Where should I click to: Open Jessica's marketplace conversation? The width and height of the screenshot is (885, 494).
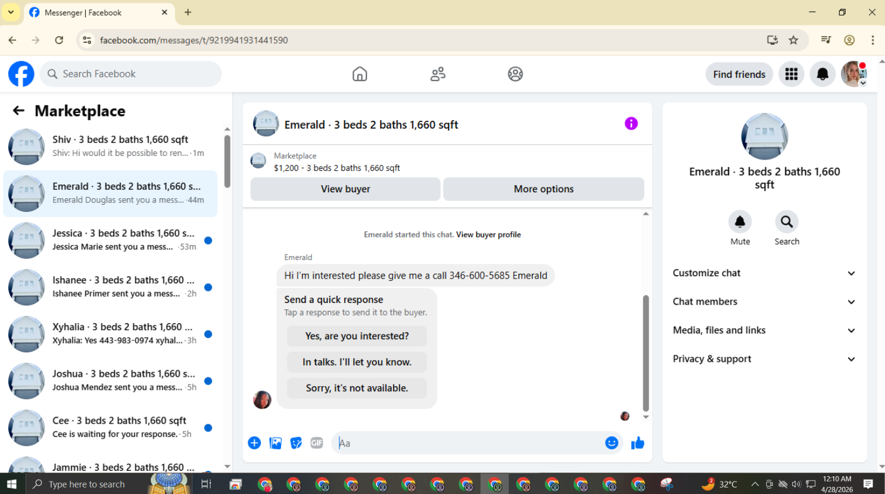tap(110, 240)
